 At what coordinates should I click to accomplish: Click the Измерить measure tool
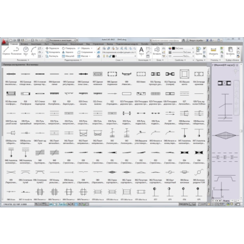pos(213,51)
